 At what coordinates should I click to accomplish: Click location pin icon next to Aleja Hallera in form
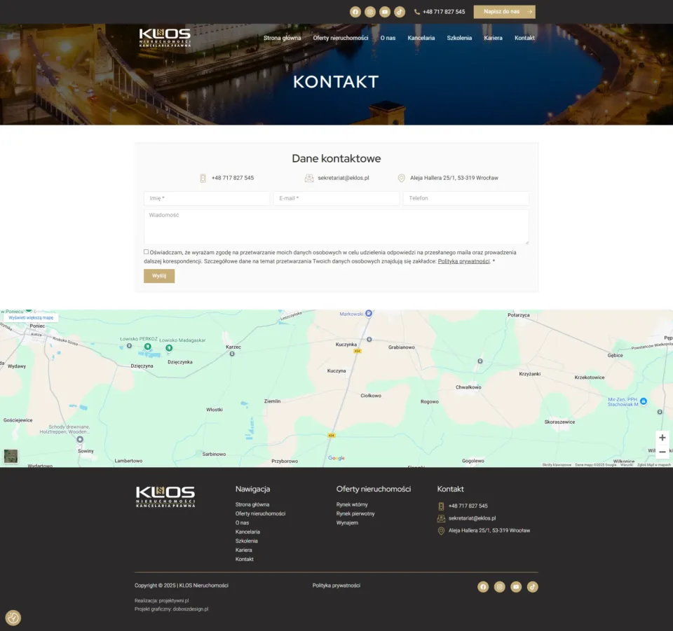click(x=401, y=178)
